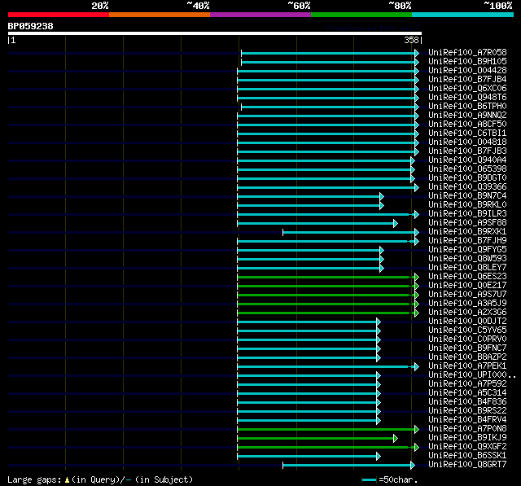Click the yellow large-gap marker in legend
521x486 pixels.
(x=67, y=480)
